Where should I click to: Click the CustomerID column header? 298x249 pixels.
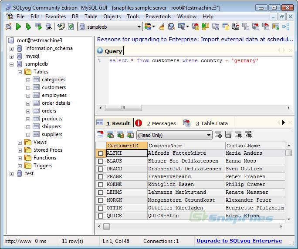click(x=127, y=146)
